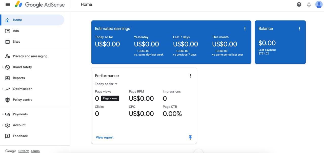This screenshot has width=324, height=153.
Task: Open Balance card three-dot menu
Action: 299,29
